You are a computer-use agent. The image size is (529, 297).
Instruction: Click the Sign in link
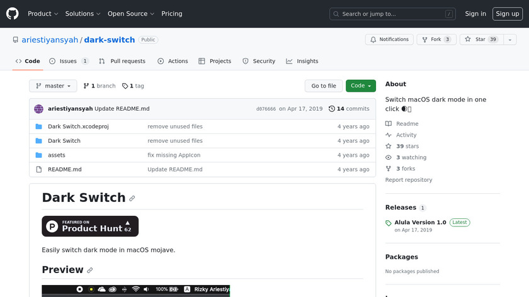point(475,14)
